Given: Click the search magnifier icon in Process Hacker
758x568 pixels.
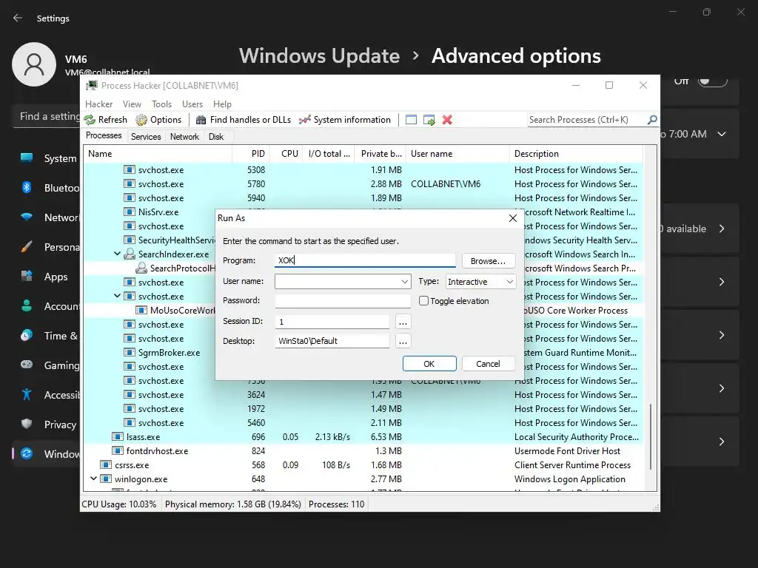Looking at the screenshot, I should 652,119.
